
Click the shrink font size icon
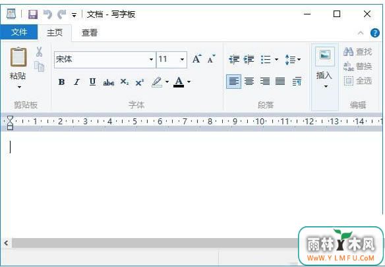pyautogui.click(x=211, y=59)
